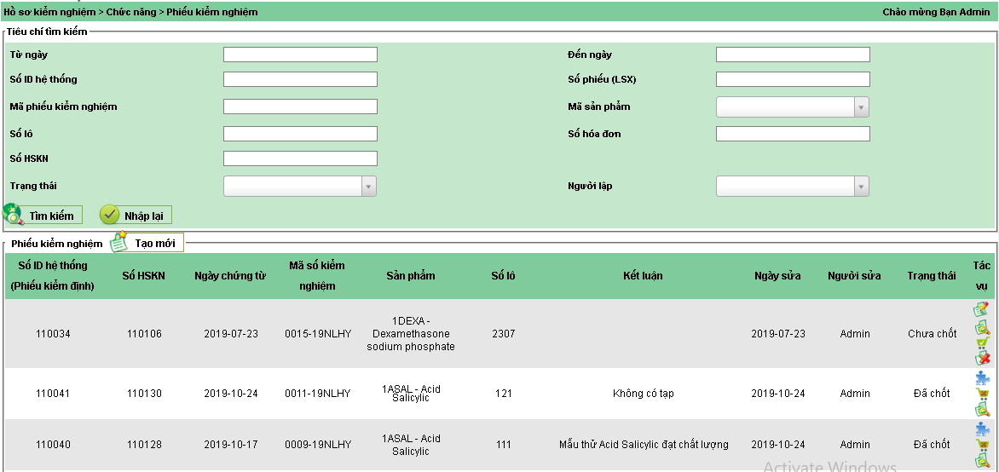Click lot number 2307
Viewport: 999px width, 472px height.
click(503, 334)
